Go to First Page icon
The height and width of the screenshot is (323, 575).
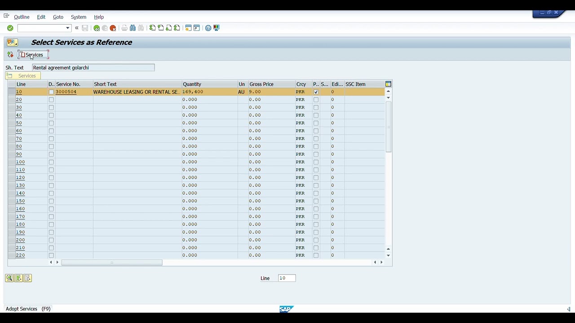point(152,28)
